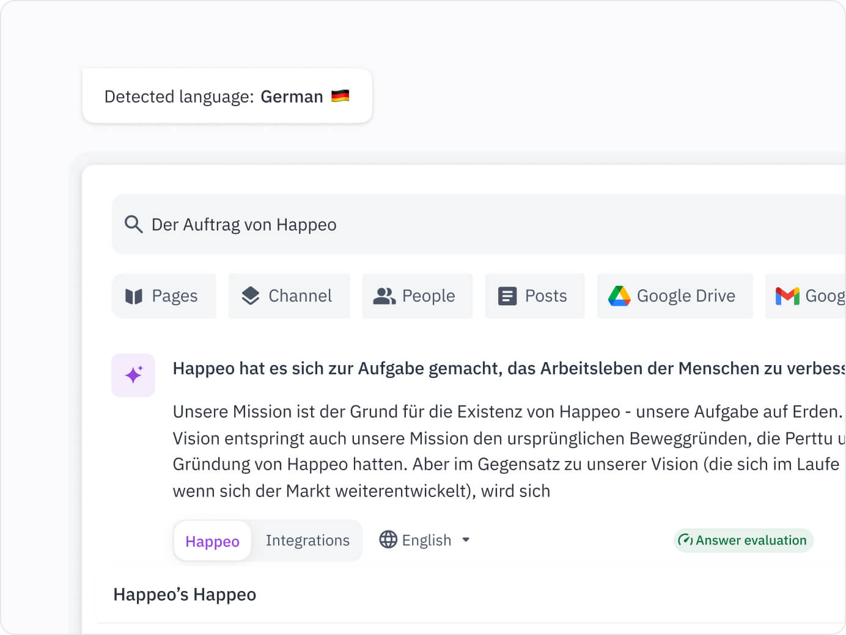
Task: Click the 'Detected language: German' label
Action: pos(214,96)
